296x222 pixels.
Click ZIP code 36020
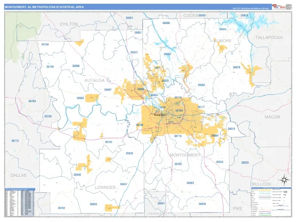click(x=165, y=81)
